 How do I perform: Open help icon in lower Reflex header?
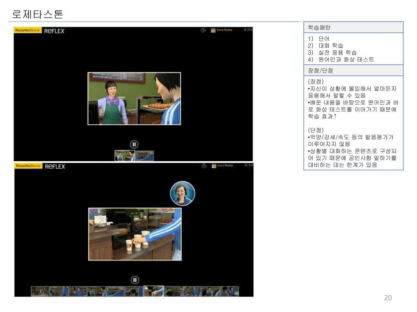coord(204,166)
